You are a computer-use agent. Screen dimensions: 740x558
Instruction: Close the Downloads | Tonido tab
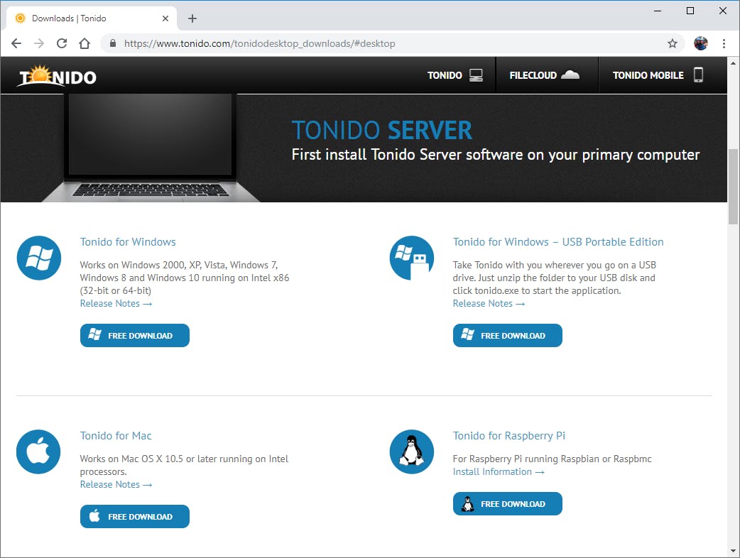point(165,18)
